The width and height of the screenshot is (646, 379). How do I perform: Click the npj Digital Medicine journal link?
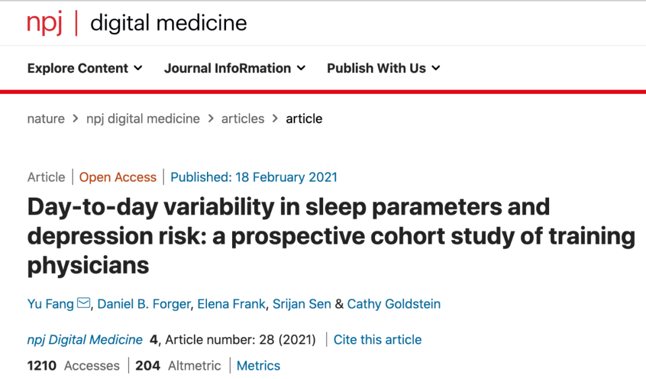[85, 339]
